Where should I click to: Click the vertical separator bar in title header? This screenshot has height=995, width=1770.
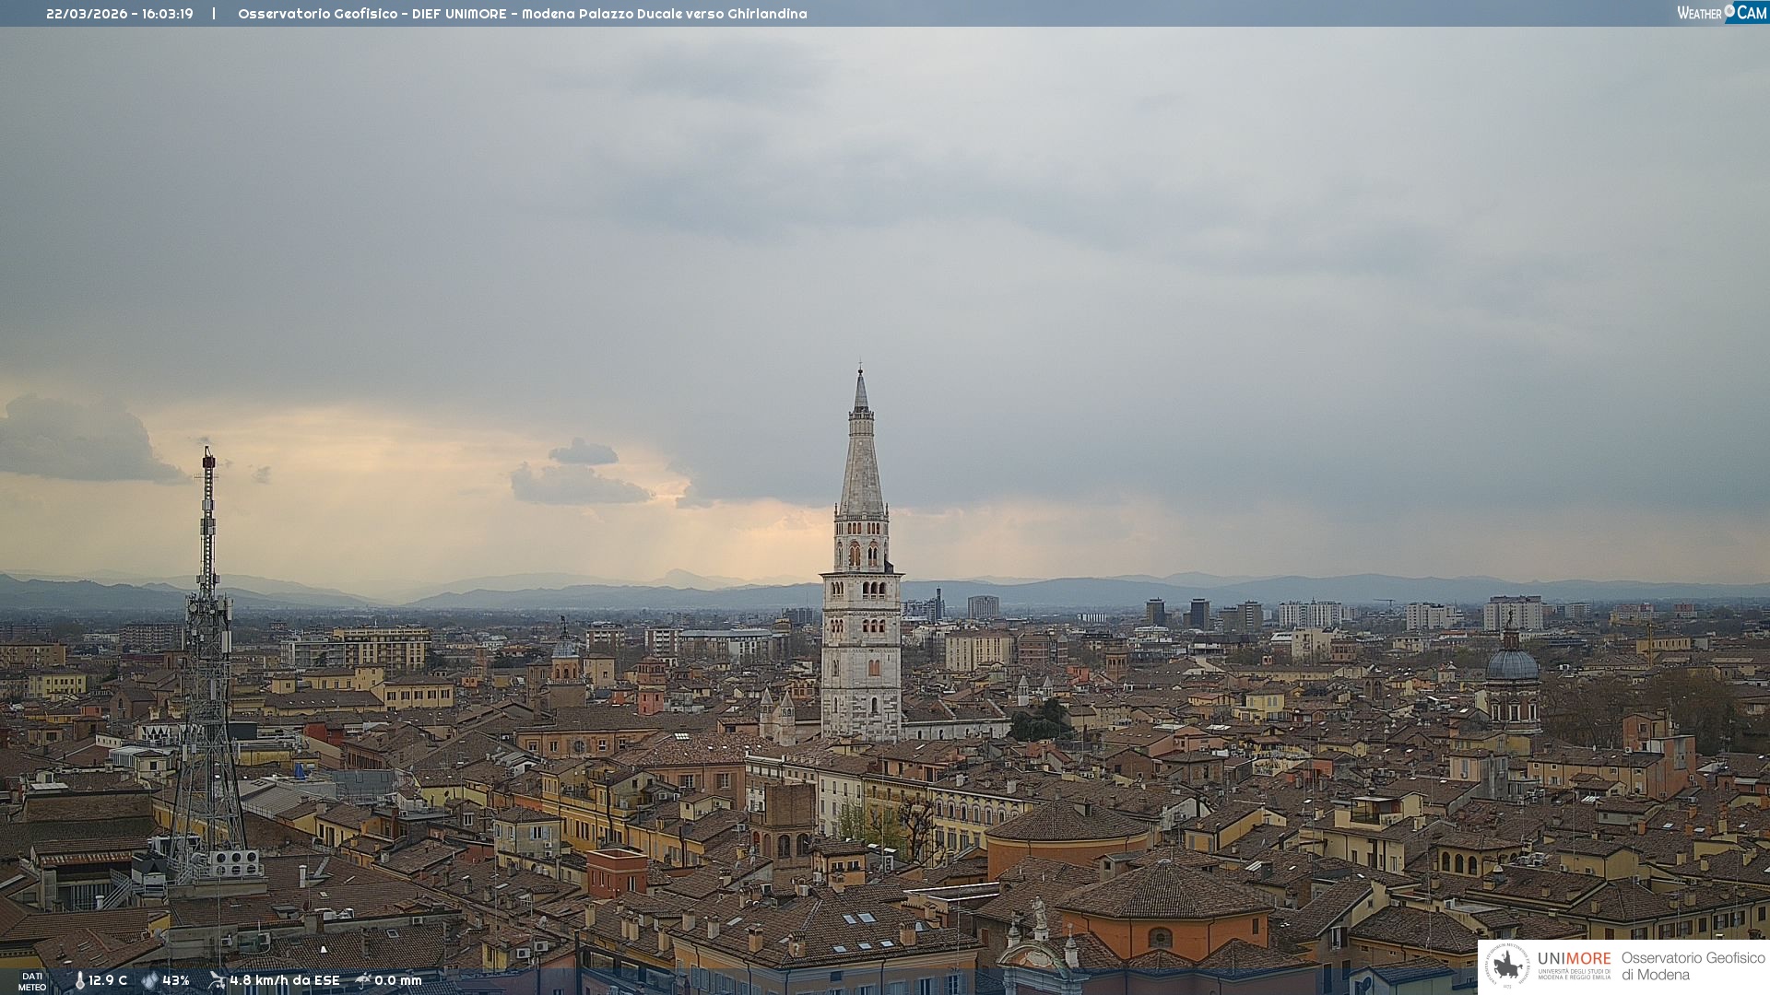point(214,14)
